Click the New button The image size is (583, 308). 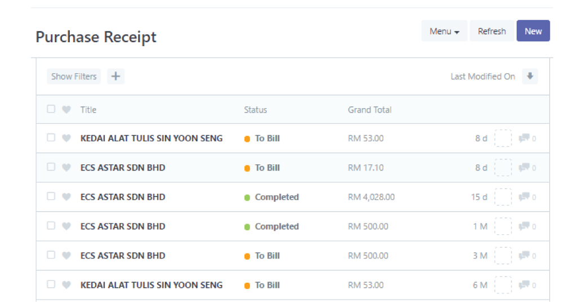(x=533, y=31)
